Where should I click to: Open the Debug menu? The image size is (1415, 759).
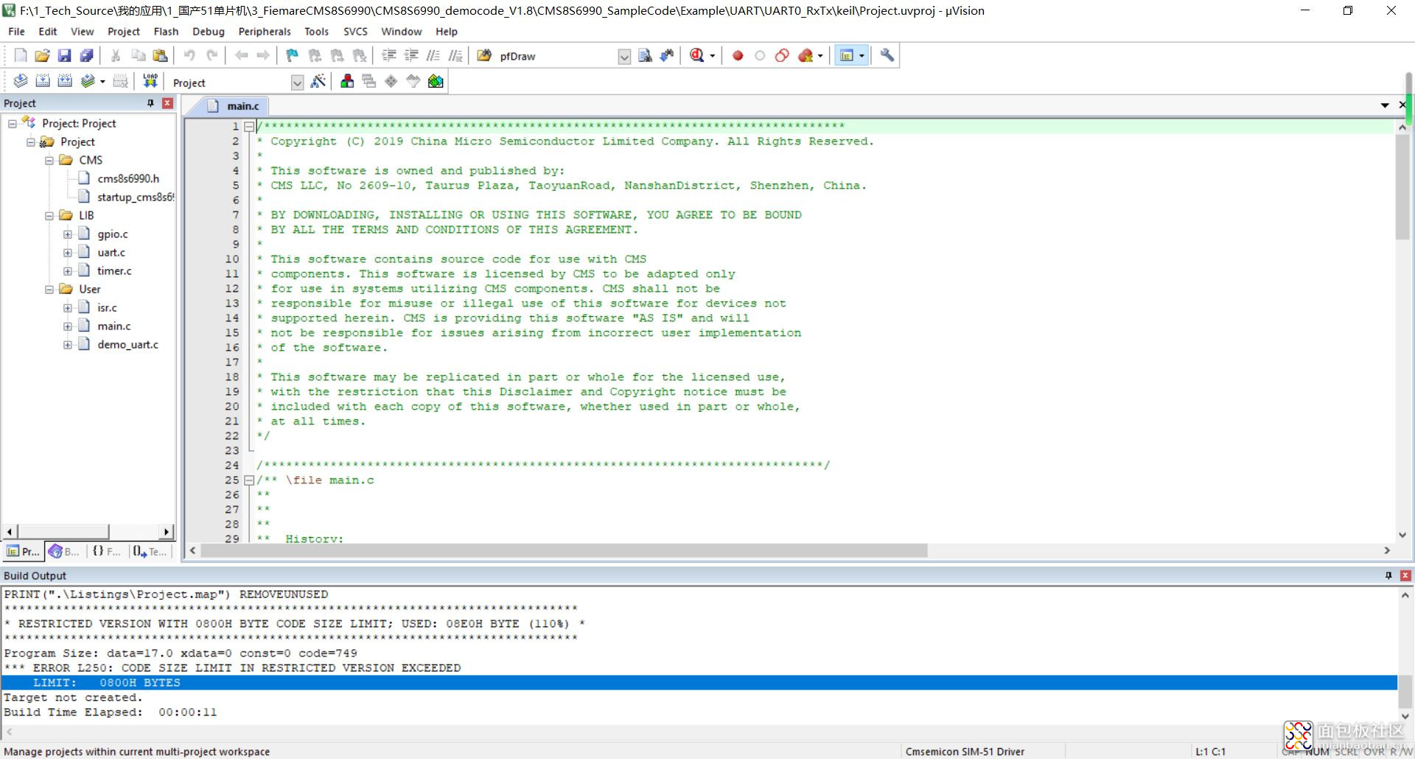point(209,32)
